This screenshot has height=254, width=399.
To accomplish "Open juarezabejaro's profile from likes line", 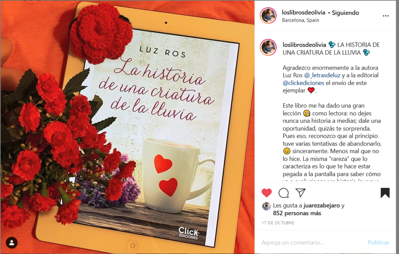I will pyautogui.click(x=321, y=205).
